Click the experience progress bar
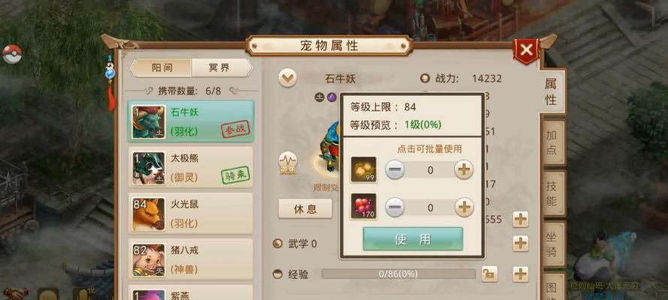 398,274
